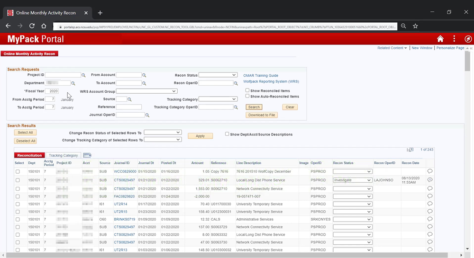The image size is (474, 258).
Task: Open the New Window link
Action: pyautogui.click(x=422, y=48)
